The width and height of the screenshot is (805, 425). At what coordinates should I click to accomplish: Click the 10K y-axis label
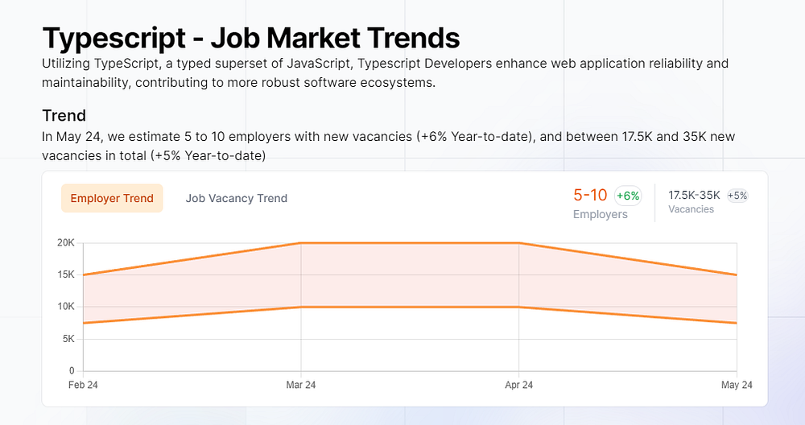coord(65,307)
